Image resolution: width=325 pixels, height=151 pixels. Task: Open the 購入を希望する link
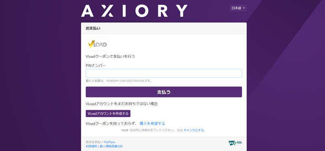point(152,124)
